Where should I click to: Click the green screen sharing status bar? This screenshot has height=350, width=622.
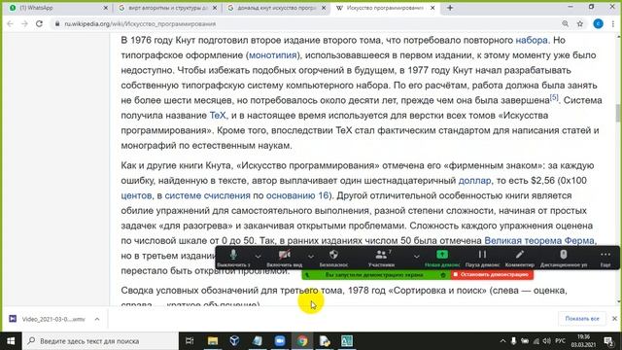tap(376, 274)
